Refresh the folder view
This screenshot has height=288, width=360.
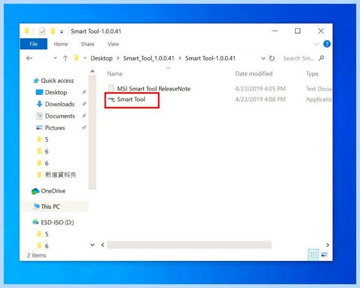pos(272,58)
